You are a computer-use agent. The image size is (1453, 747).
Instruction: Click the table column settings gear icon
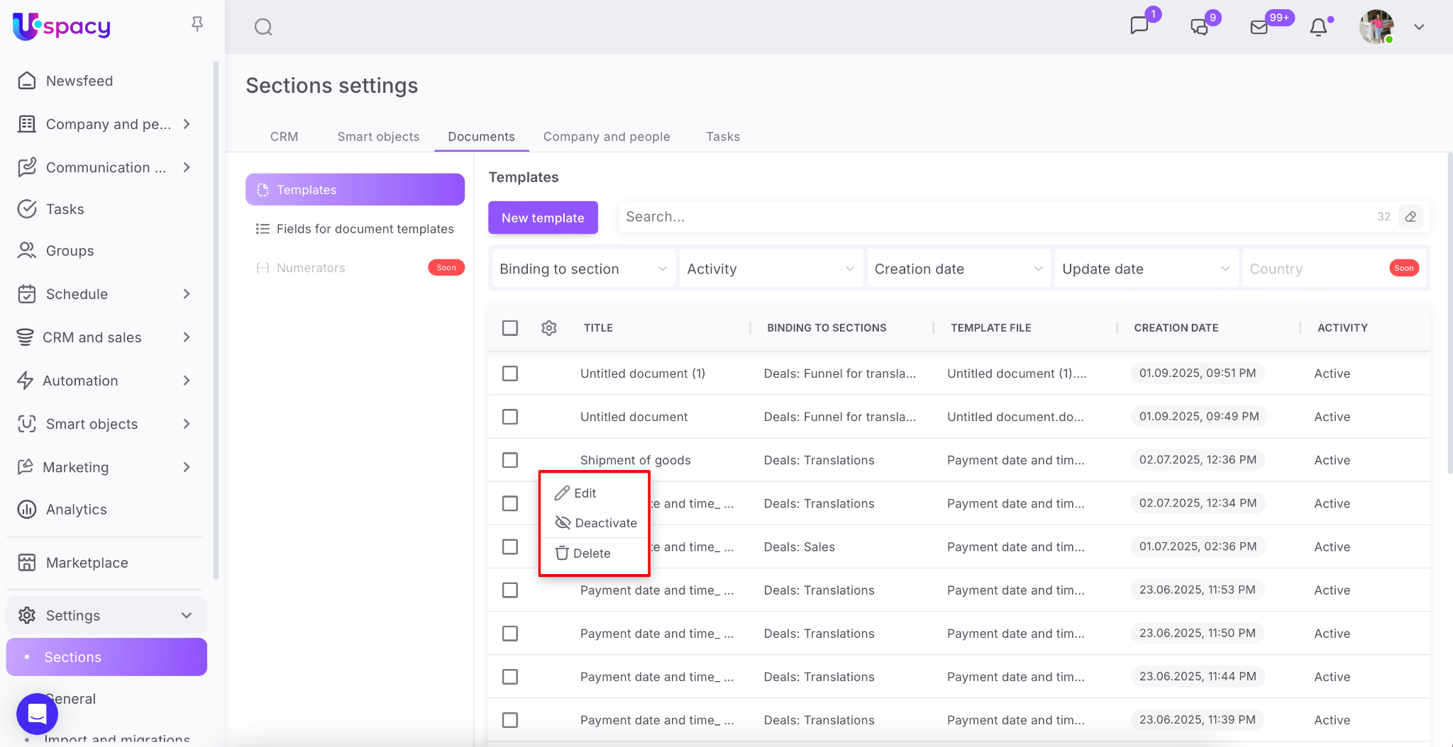[x=548, y=328]
